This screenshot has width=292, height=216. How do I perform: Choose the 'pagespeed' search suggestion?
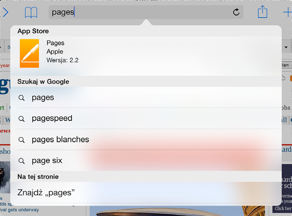[146, 119]
